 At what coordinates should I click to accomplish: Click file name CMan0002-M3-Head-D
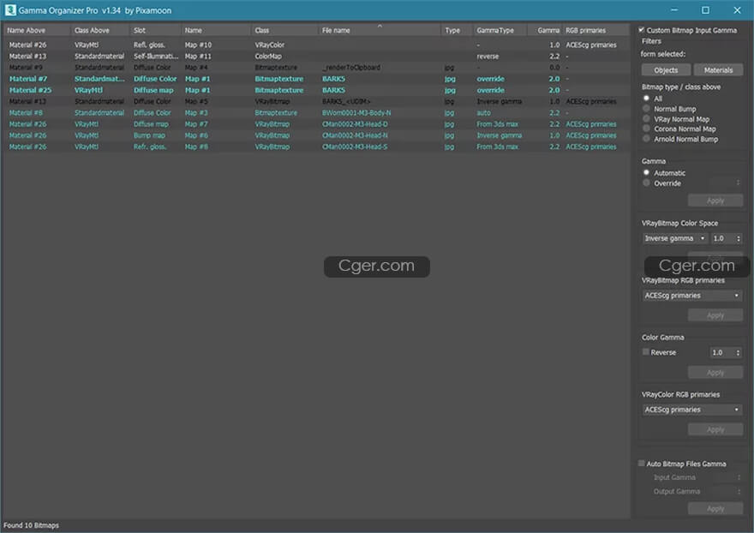(x=355, y=124)
